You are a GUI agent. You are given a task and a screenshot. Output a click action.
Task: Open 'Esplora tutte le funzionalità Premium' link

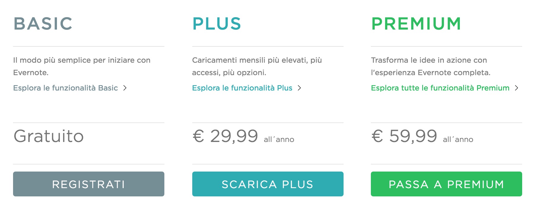pos(440,88)
